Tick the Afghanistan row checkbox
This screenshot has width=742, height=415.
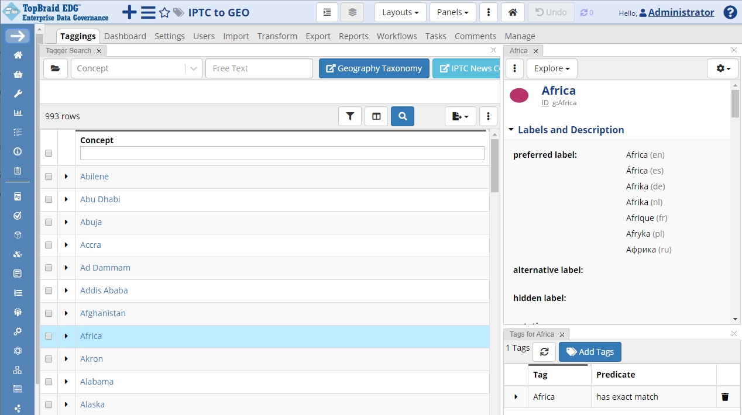point(49,313)
